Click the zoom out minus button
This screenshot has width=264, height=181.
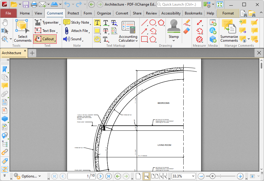(x=201, y=176)
